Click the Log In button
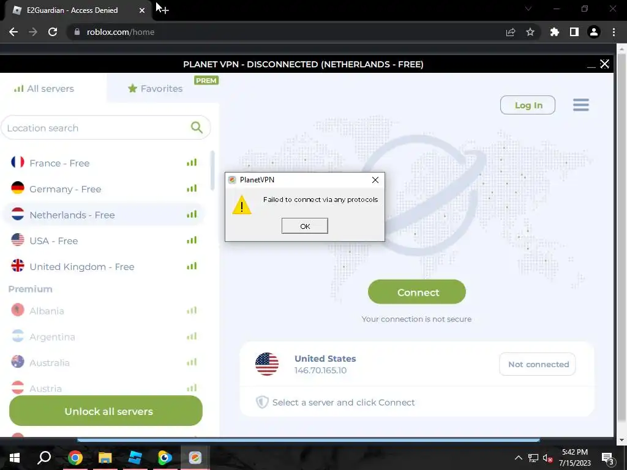 tap(528, 105)
